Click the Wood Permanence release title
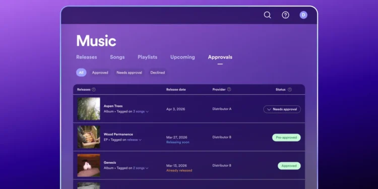 click(x=118, y=134)
